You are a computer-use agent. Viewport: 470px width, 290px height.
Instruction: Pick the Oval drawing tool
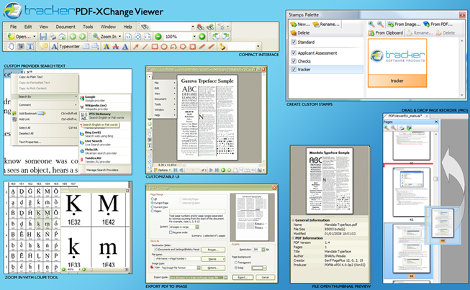coord(164,47)
